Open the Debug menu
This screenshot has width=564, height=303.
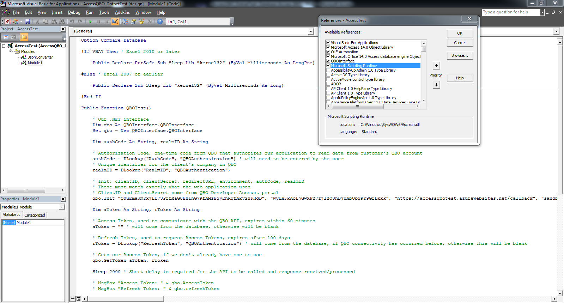click(x=74, y=12)
